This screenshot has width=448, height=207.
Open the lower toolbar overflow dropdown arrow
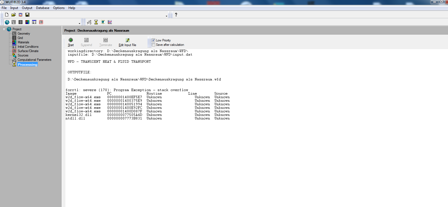79,23
